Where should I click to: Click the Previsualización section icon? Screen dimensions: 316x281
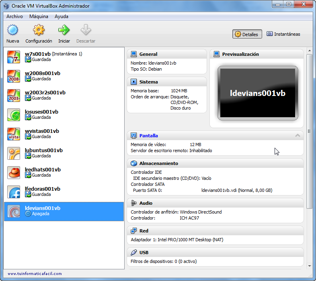216,54
